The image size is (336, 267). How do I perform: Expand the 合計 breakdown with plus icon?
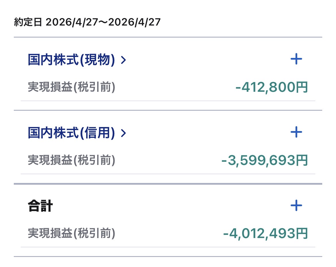point(296,205)
